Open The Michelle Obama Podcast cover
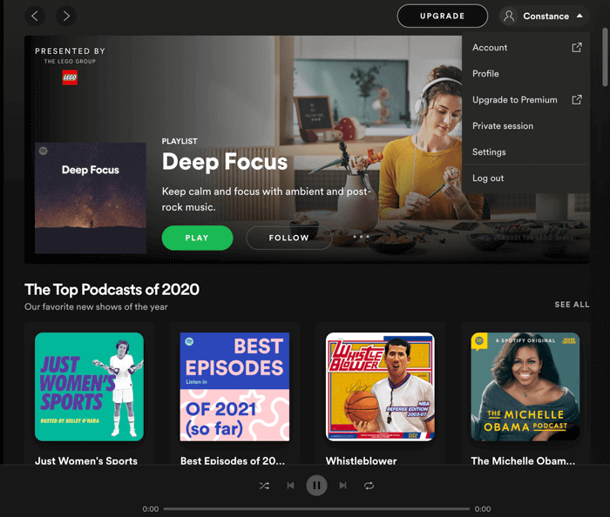 pyautogui.click(x=525, y=386)
